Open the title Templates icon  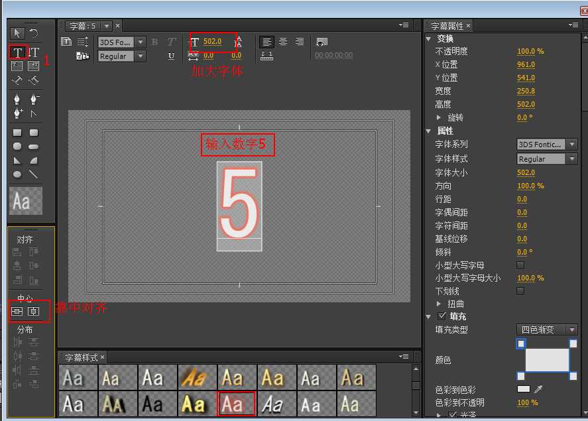pos(82,56)
